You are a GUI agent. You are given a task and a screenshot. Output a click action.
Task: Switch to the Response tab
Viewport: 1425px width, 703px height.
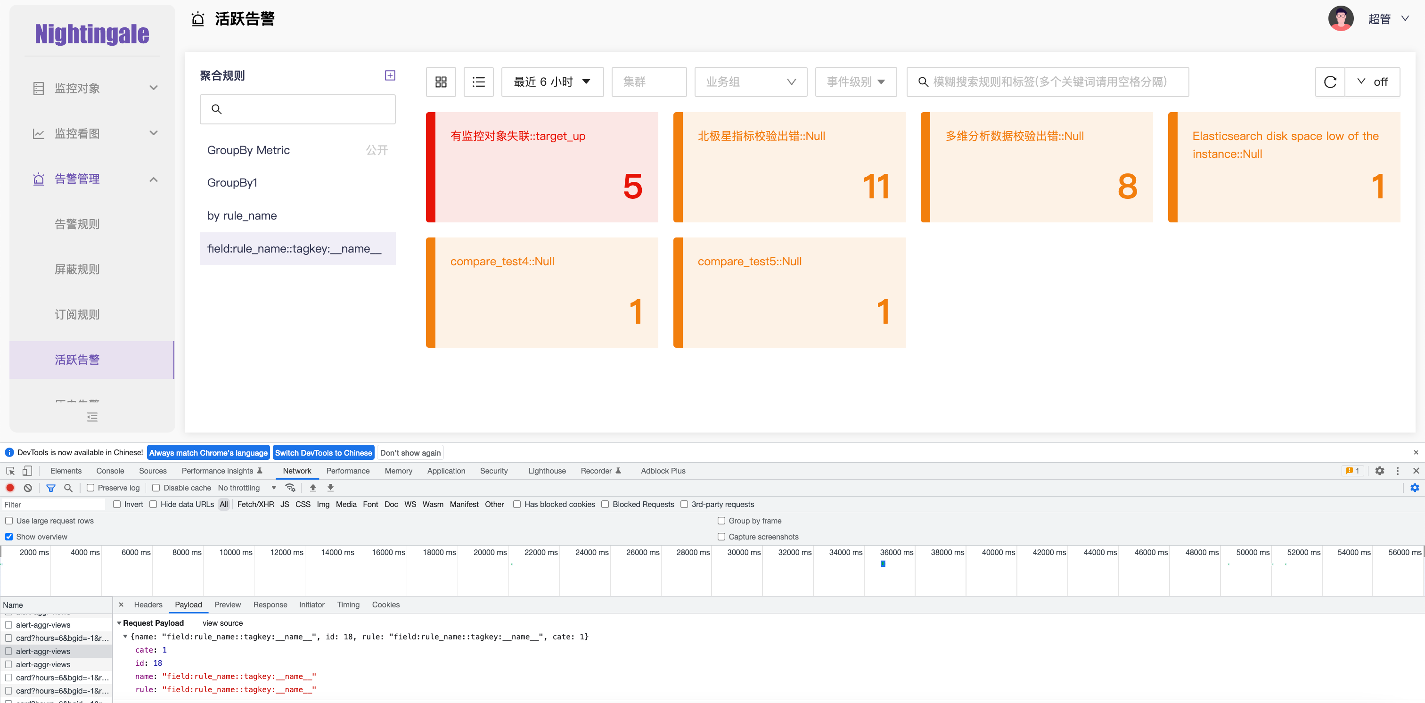270,605
